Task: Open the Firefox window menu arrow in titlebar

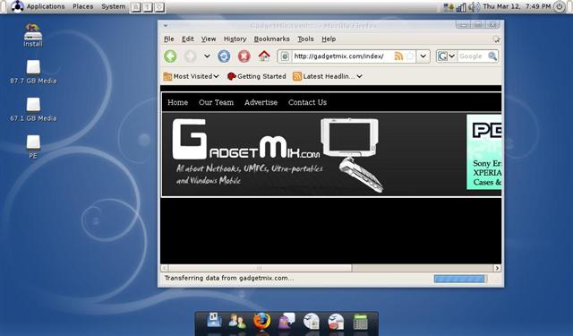Action: pos(166,26)
